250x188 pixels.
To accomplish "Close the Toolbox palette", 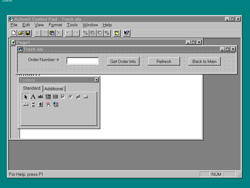I will (97, 80).
